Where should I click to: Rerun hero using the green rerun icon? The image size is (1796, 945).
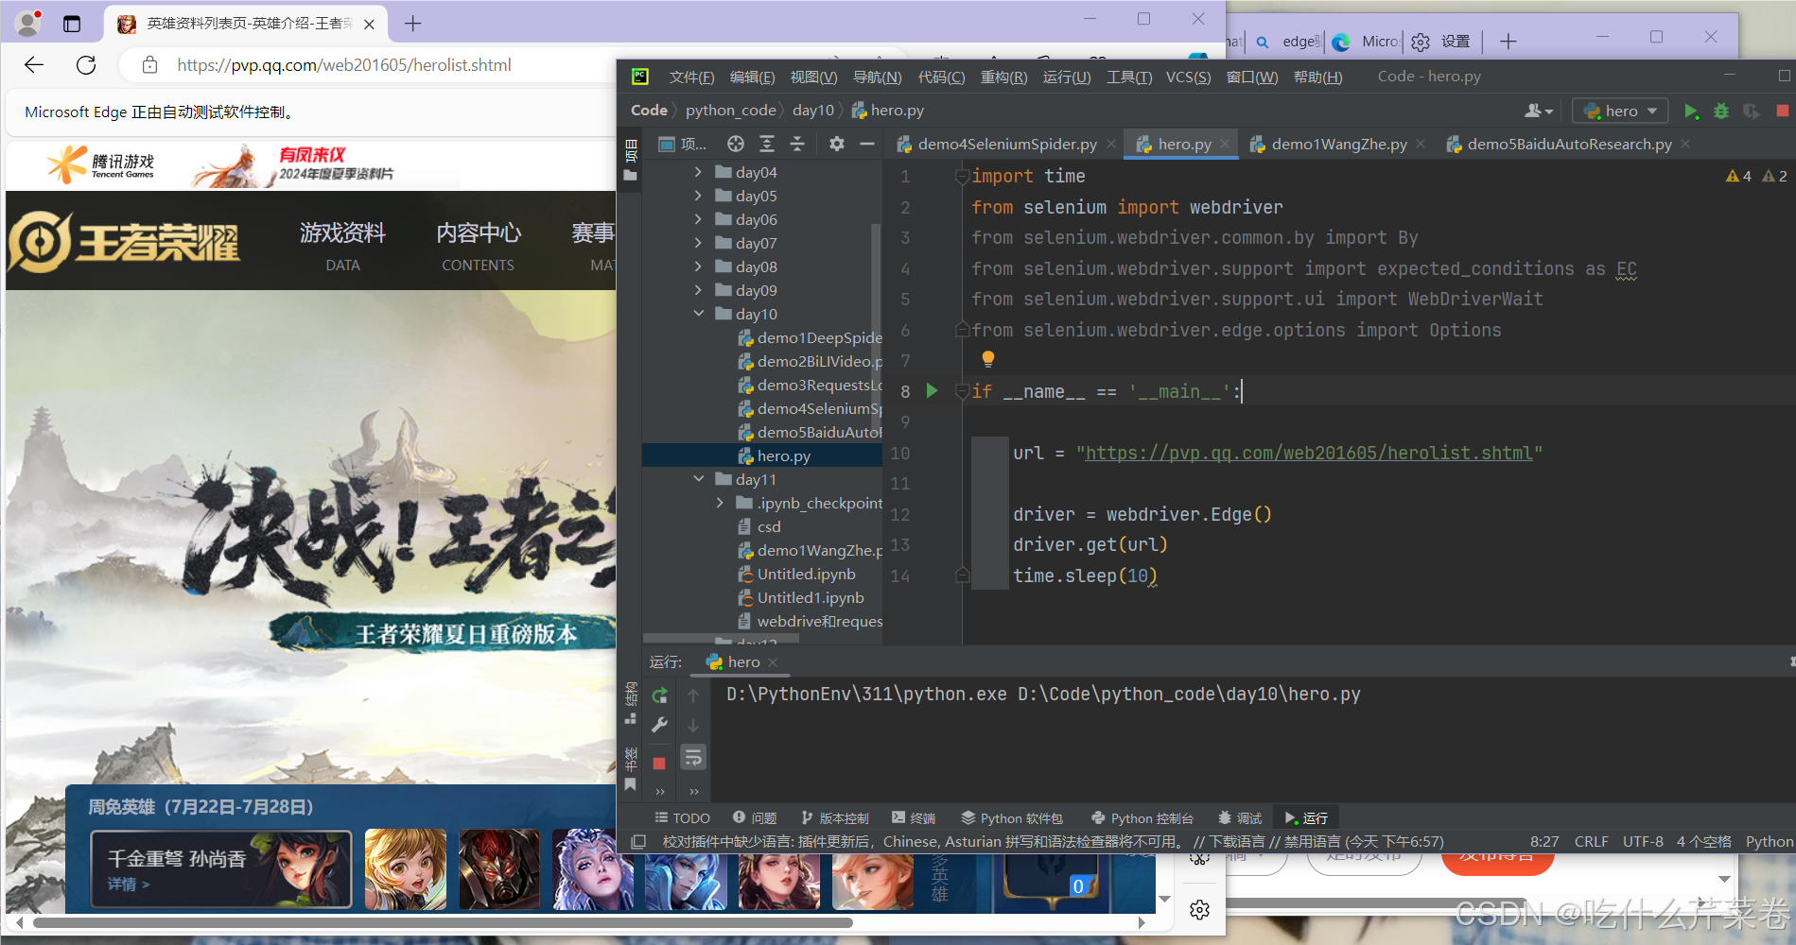point(660,696)
